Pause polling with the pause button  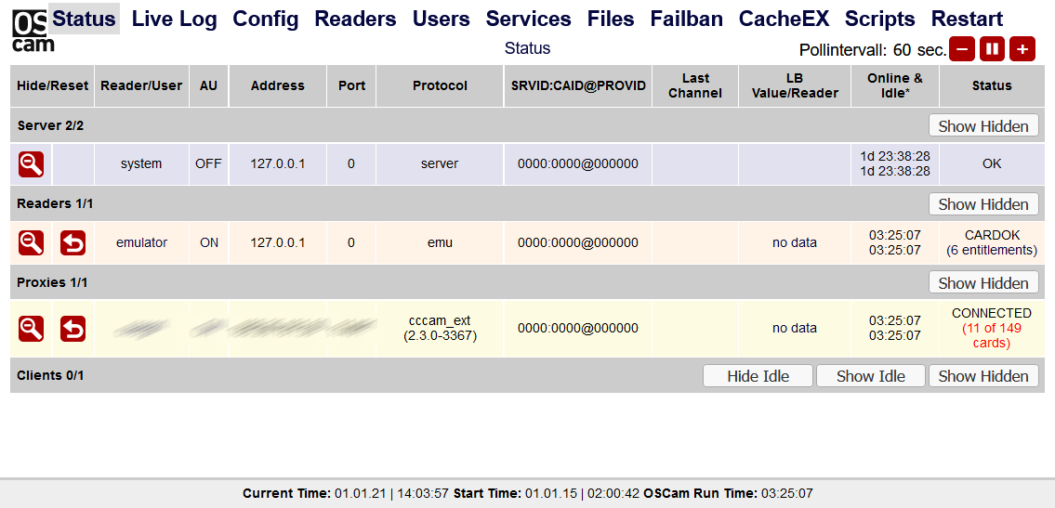pos(992,50)
